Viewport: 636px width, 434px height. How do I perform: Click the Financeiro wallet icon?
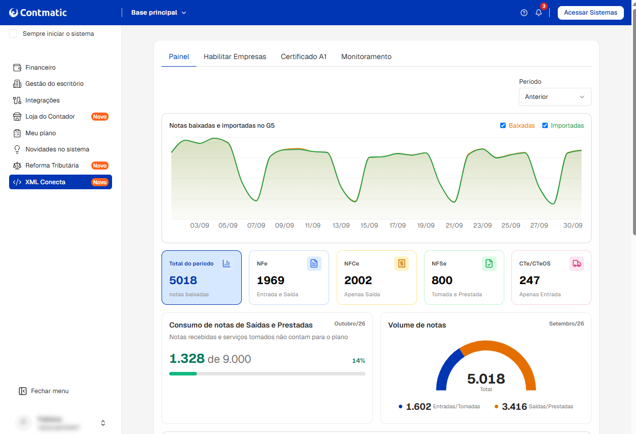pyautogui.click(x=17, y=68)
